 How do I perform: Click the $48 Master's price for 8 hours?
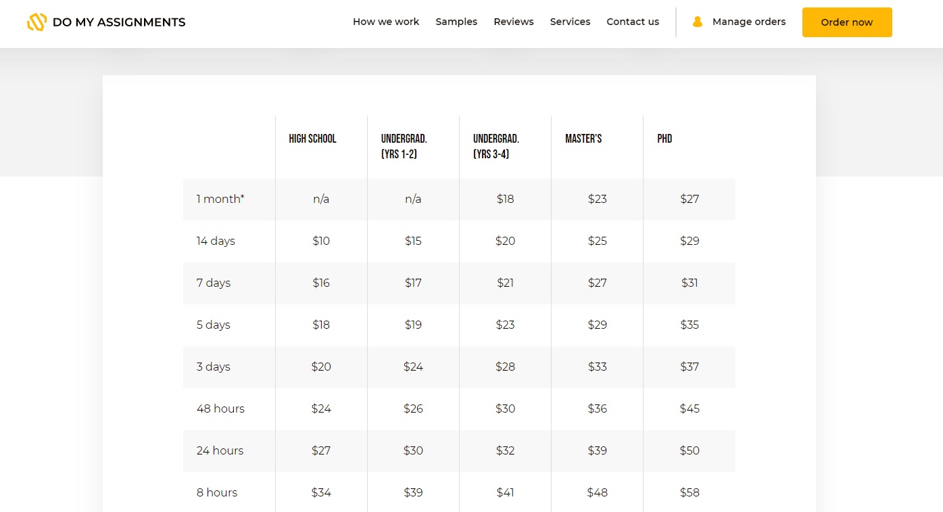tap(597, 492)
